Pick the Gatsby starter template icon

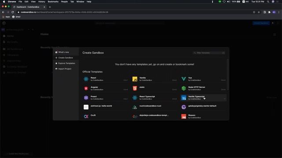184,107
